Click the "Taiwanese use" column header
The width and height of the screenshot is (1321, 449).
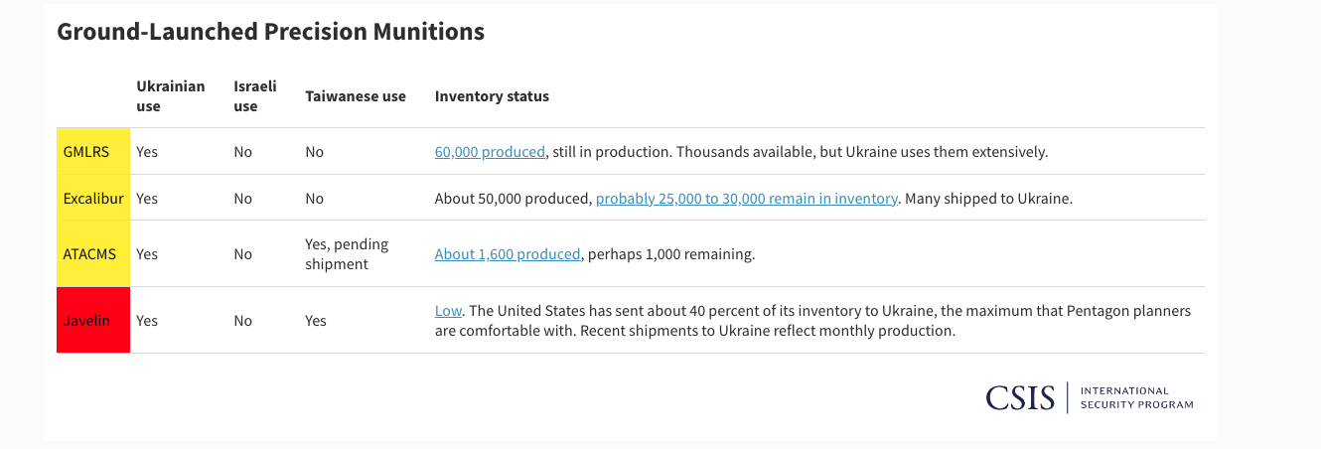pyautogui.click(x=356, y=96)
